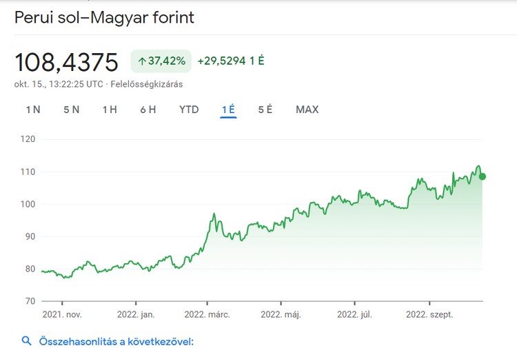Click the +29,5294 1 É change value
This screenshot has height=348, width=517.
point(231,61)
